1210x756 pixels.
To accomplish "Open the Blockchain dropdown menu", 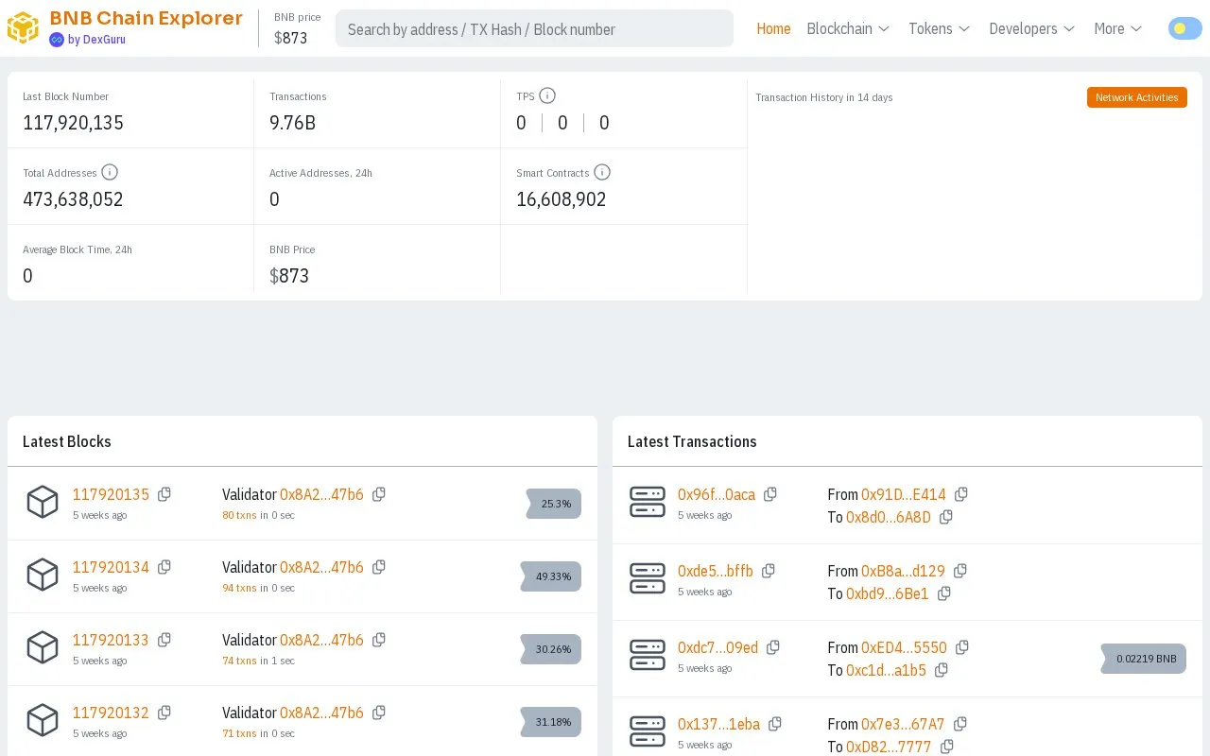I will pos(848,28).
